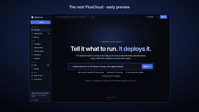Click the Deployments stack icon
The image size is (199, 112).
32,34
